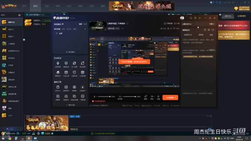The height and width of the screenshot is (141, 251).
Task: Open 商城 in platform top navigation
Action: click(58, 6)
